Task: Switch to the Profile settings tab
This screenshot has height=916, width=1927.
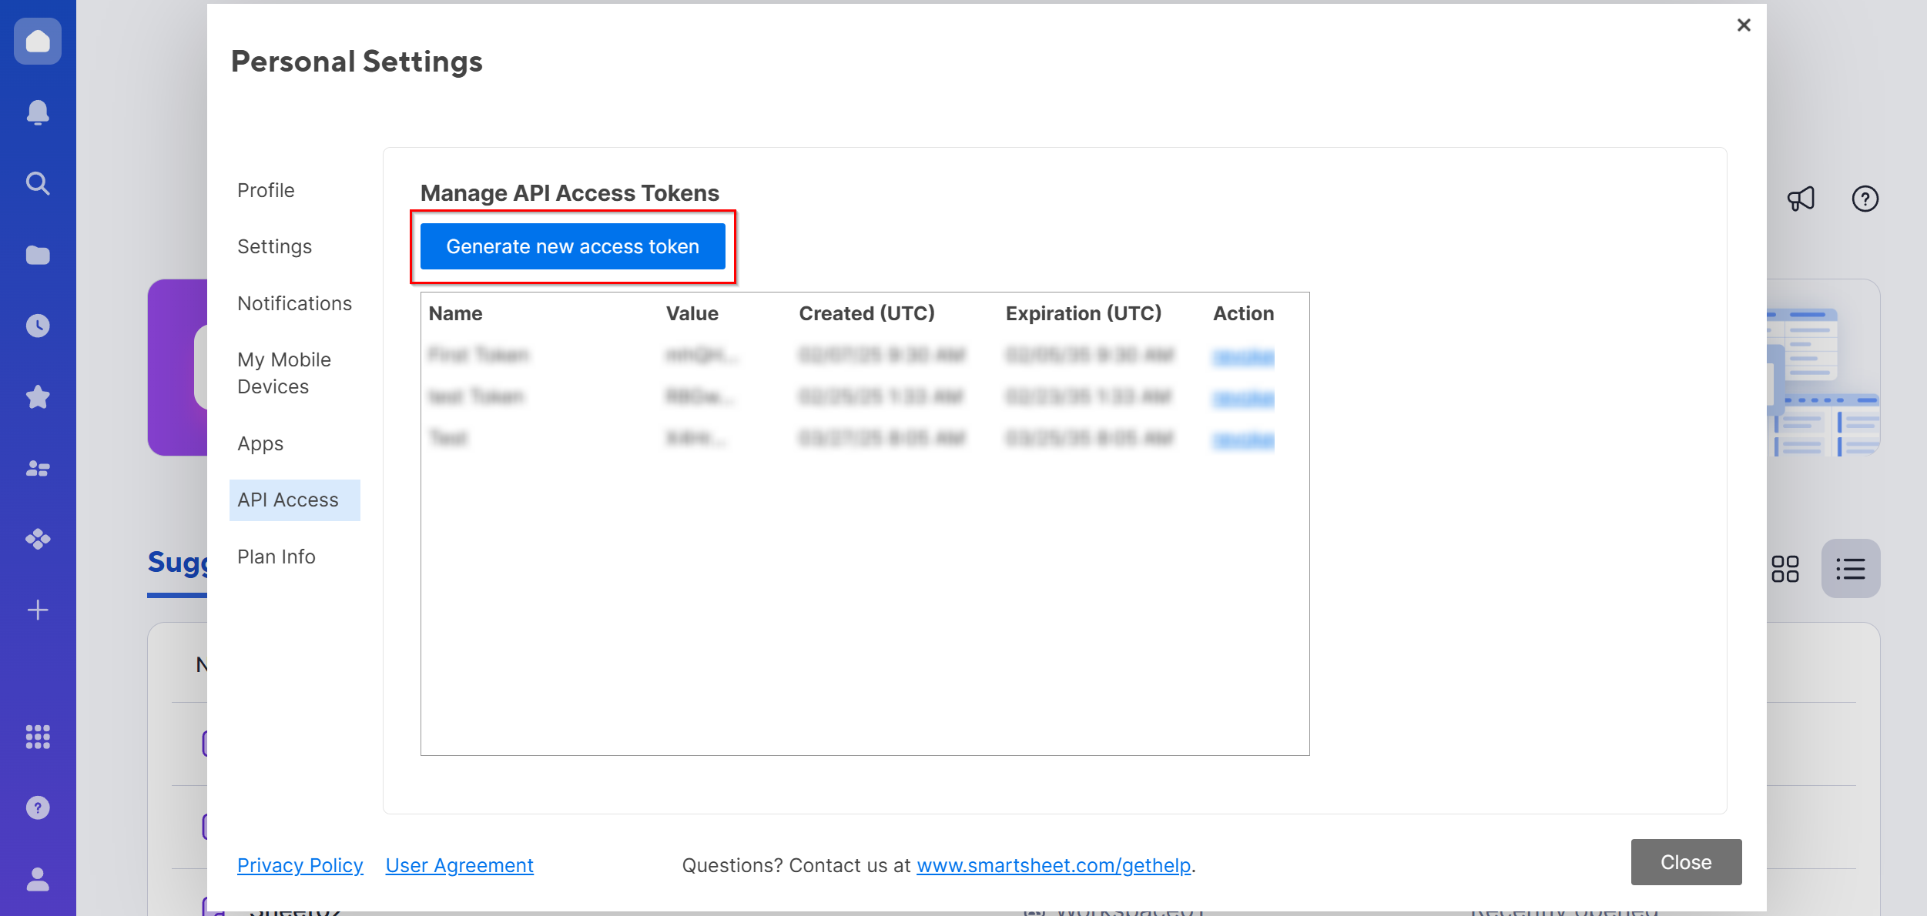Action: pyautogui.click(x=266, y=189)
